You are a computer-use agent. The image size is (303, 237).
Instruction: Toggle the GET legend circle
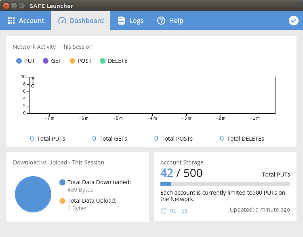tap(46, 61)
